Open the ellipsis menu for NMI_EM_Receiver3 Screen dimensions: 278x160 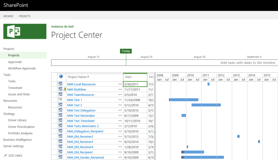(x=120, y=142)
